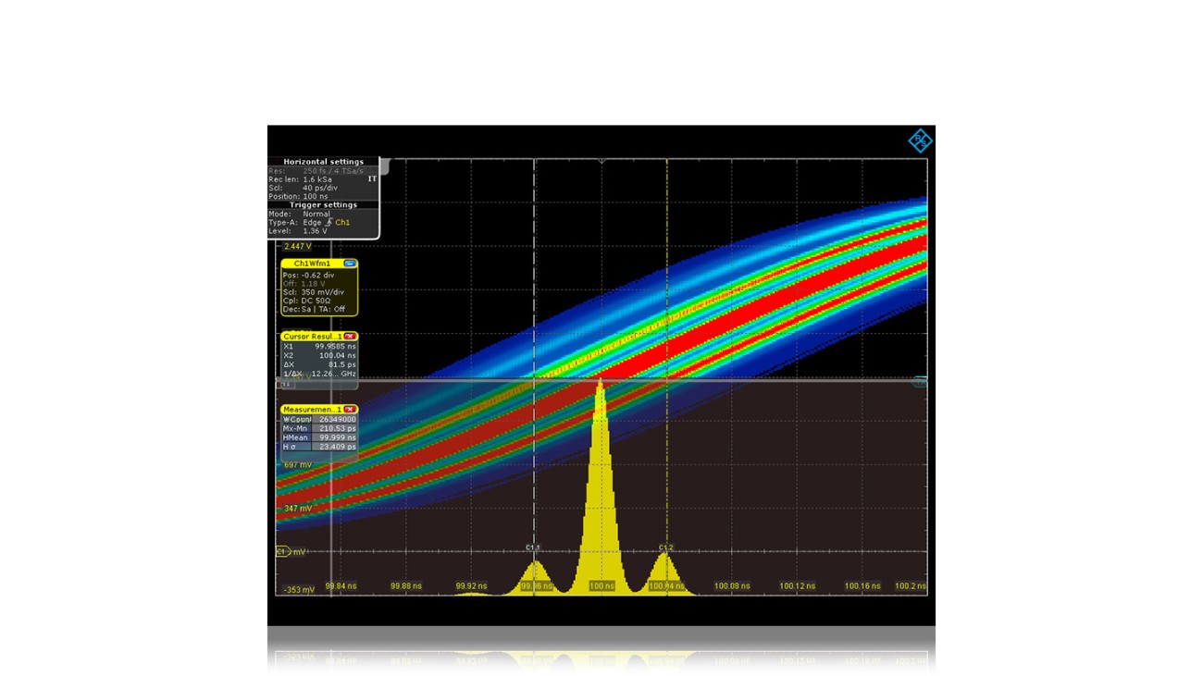Select the 350 mV/div vertical scale
The width and height of the screenshot is (1203, 676).
pos(322,292)
